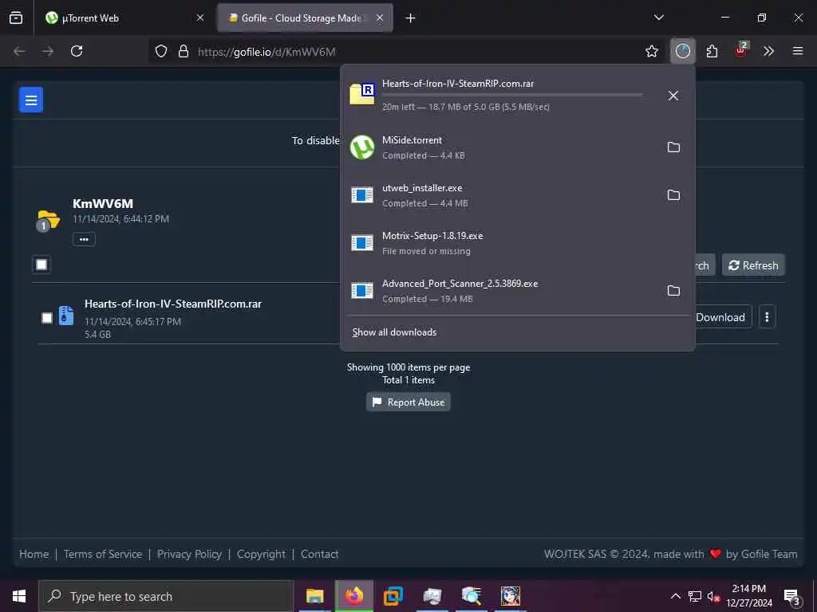Open the Windows Start menu
The image size is (817, 612).
pyautogui.click(x=19, y=596)
